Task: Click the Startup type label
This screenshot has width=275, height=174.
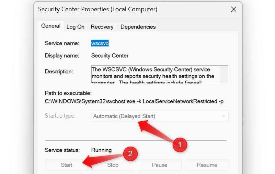Action: pyautogui.click(x=60, y=116)
